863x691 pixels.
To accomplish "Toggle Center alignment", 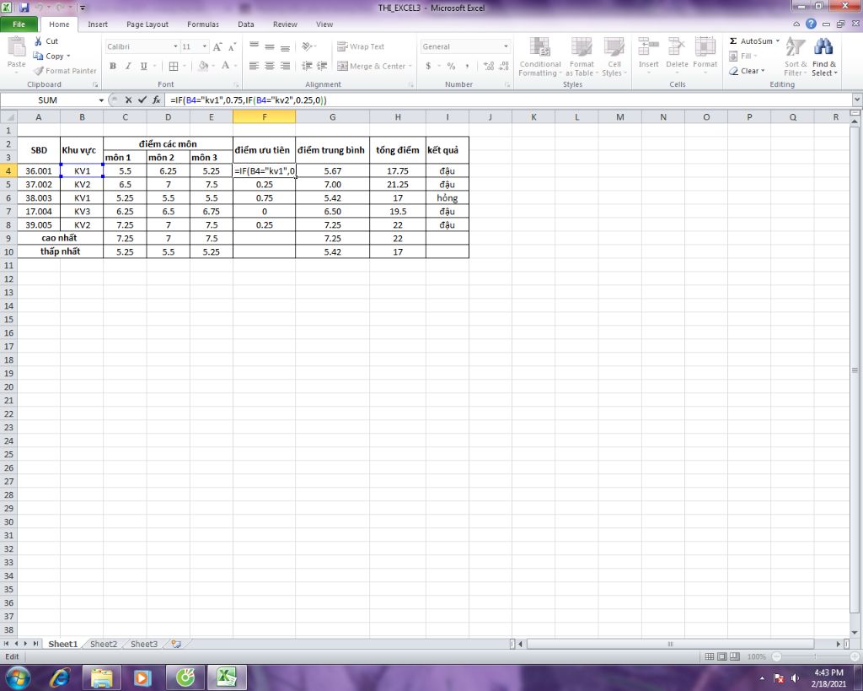I will point(270,66).
